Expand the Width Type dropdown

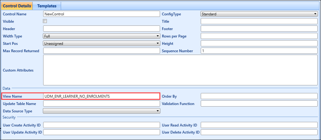[x=101, y=36]
